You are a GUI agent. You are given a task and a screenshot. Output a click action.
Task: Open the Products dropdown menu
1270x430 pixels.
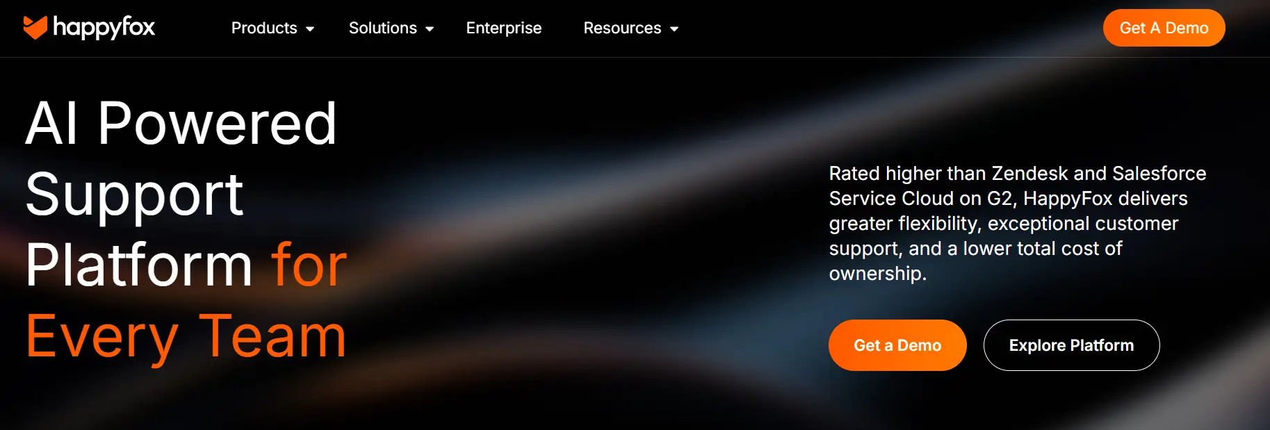click(x=272, y=28)
